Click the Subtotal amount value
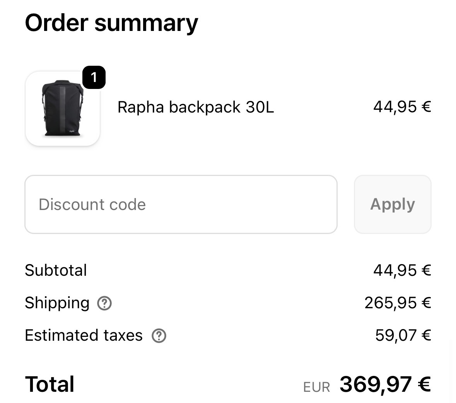 tap(402, 270)
